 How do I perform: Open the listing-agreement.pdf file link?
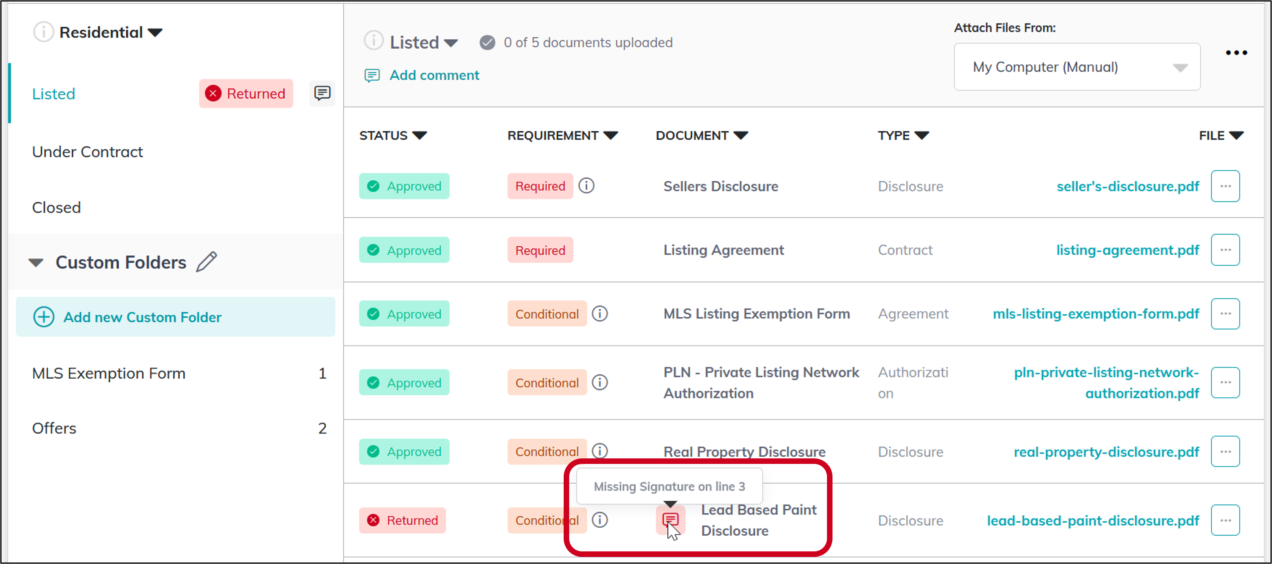click(x=1127, y=250)
